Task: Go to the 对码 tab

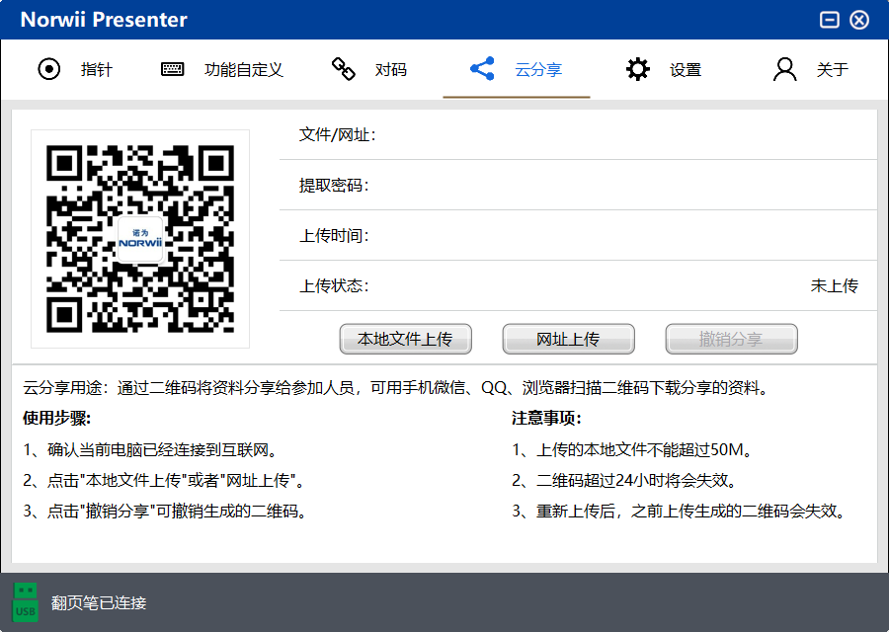Action: coord(369,69)
